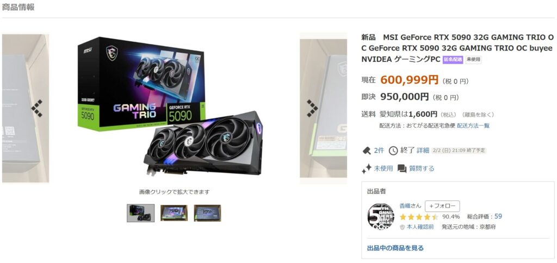Viewport: 557px width, 263px height.
Task: Open the seller's 5th anniversary avatar
Action: click(380, 216)
